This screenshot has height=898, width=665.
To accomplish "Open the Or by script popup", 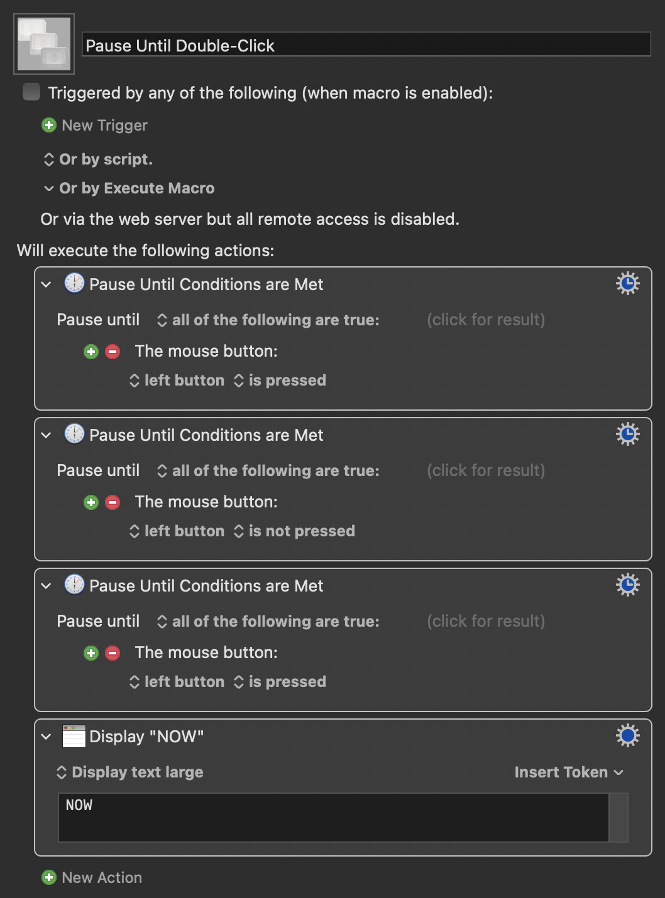I will click(x=98, y=160).
